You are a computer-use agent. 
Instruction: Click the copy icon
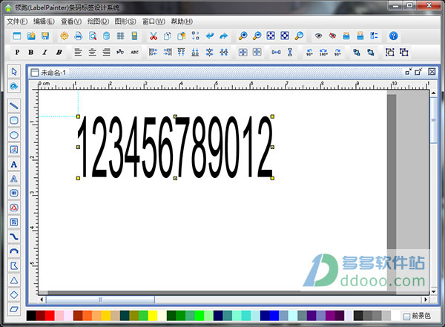coord(168,36)
